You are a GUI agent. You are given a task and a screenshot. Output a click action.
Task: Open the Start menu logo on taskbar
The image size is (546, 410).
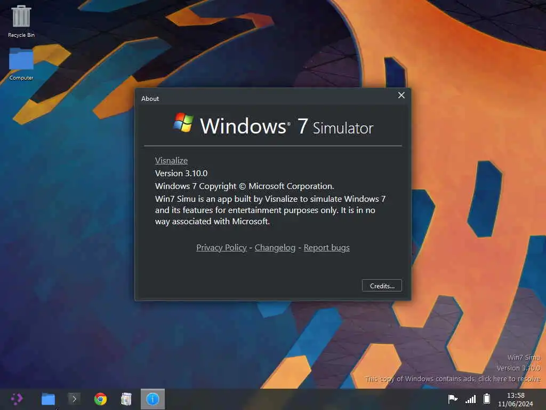tap(17, 399)
